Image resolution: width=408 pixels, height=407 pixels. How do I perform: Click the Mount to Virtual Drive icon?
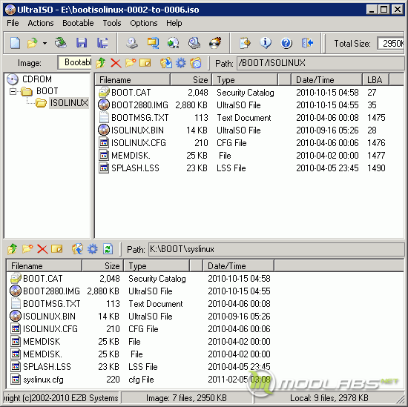click(x=194, y=43)
